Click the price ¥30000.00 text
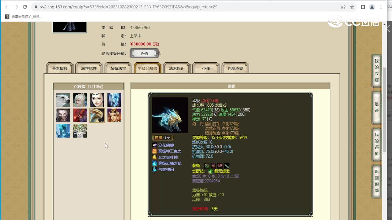The width and height of the screenshot is (392, 220). point(145,44)
